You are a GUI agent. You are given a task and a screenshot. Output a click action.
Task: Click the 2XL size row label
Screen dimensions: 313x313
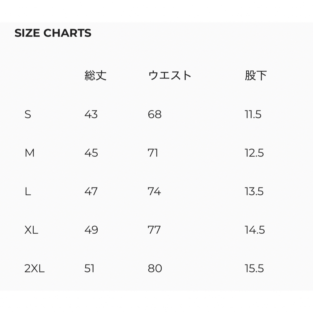pyautogui.click(x=34, y=268)
